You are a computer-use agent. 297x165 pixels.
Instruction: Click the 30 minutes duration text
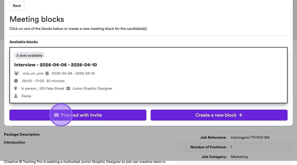click(55, 81)
